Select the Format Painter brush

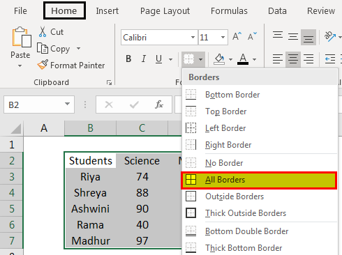coord(43,65)
